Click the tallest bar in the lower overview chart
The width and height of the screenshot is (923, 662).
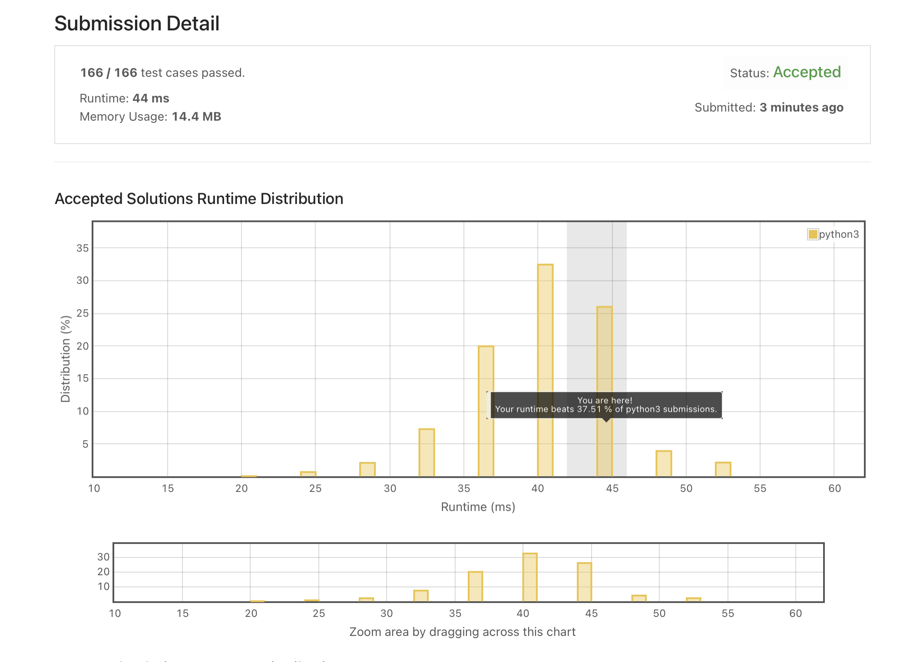click(x=530, y=577)
